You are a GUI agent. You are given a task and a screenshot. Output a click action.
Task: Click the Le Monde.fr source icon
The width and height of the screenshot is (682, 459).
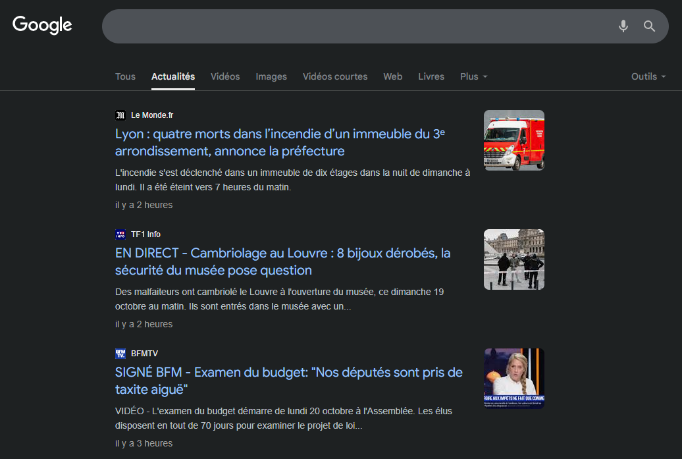coord(120,115)
